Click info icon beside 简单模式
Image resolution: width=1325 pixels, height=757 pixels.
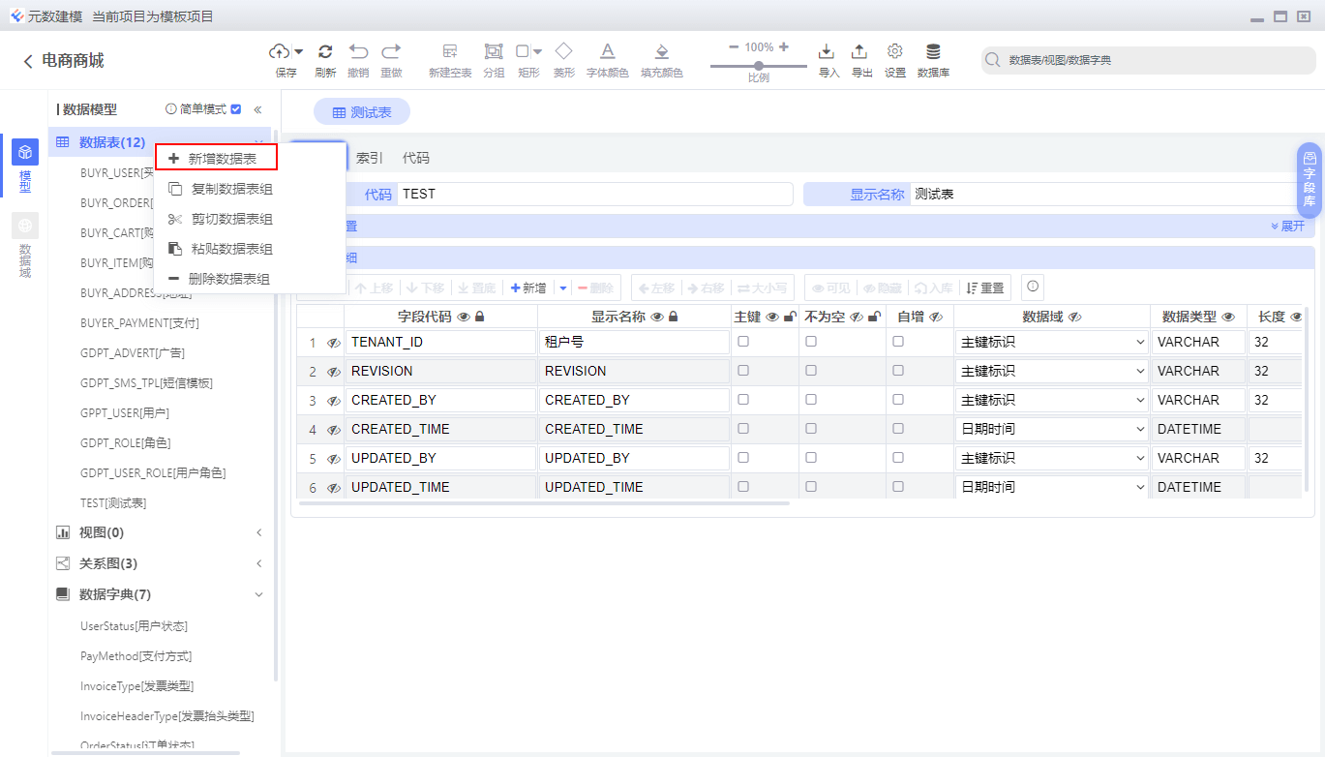[x=171, y=109]
